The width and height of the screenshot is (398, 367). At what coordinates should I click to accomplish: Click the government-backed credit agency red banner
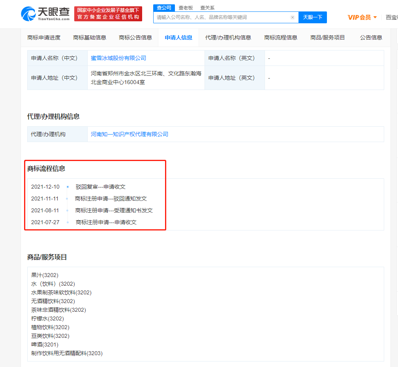(108, 13)
